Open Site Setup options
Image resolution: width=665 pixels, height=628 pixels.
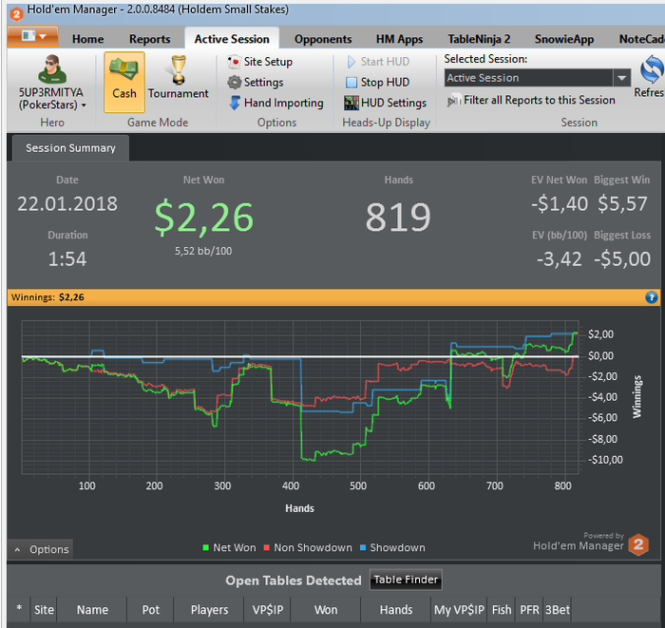point(260,62)
